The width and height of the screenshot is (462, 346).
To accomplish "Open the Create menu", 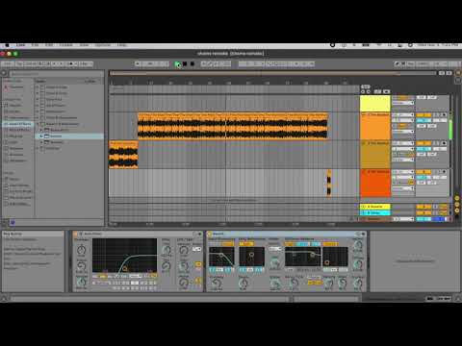I will pyautogui.click(x=66, y=45).
